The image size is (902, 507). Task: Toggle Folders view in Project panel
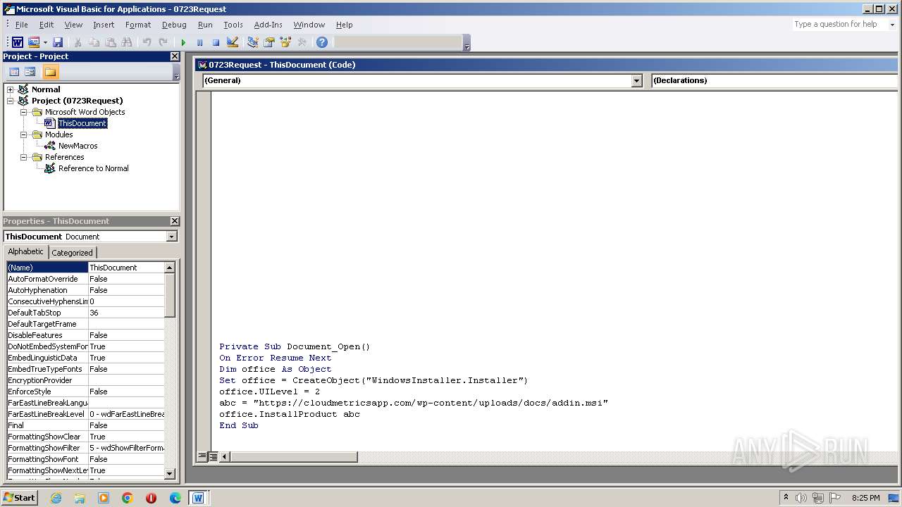[50, 72]
